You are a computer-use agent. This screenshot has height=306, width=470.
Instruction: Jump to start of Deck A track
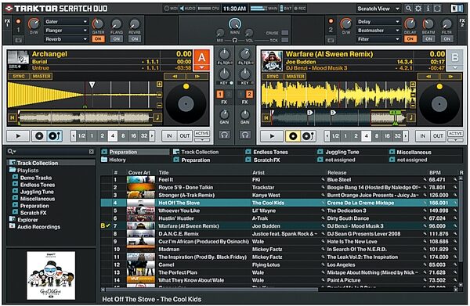(12, 117)
